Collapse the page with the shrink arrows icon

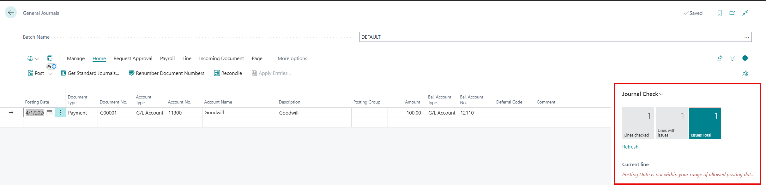[x=745, y=13]
